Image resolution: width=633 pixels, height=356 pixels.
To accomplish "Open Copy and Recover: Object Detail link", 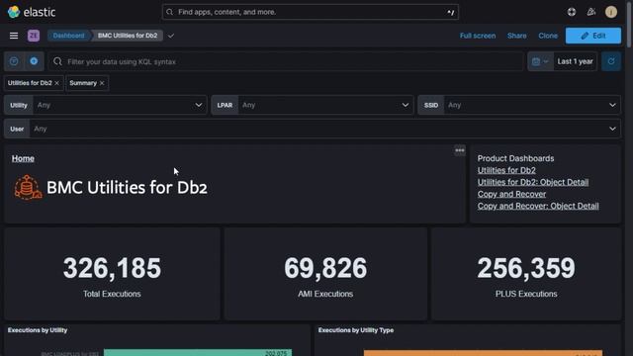I will coord(538,206).
